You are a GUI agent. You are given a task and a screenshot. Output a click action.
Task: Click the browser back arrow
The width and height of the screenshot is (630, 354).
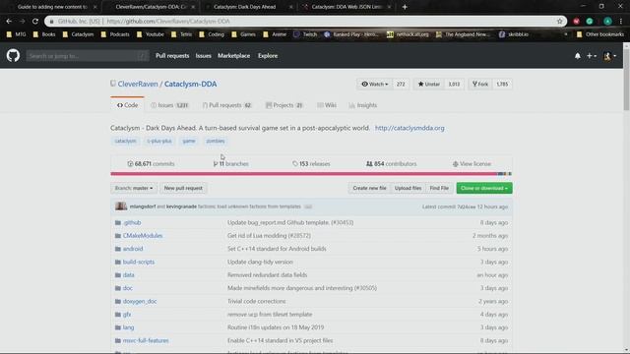(x=9, y=21)
